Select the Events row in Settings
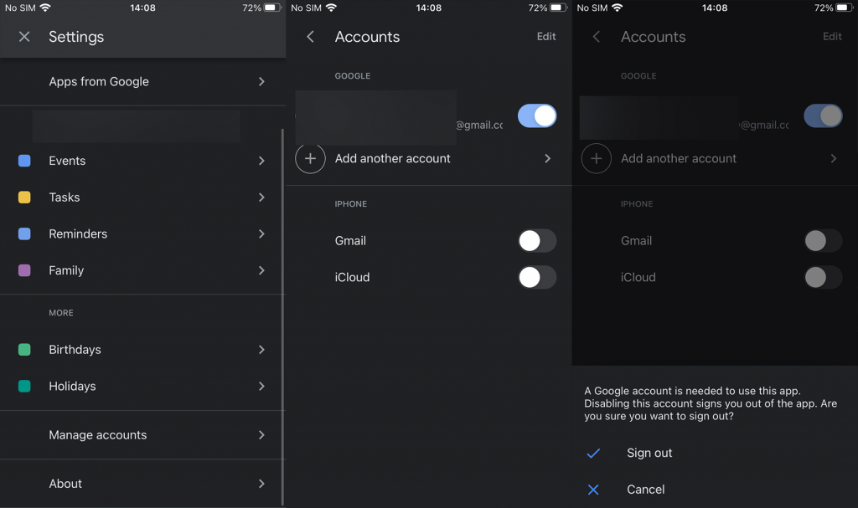This screenshot has width=858, height=508. (142, 161)
